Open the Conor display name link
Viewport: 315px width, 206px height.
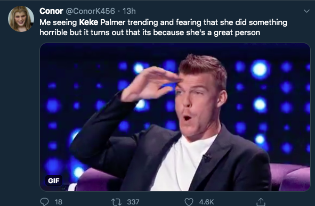pos(51,11)
